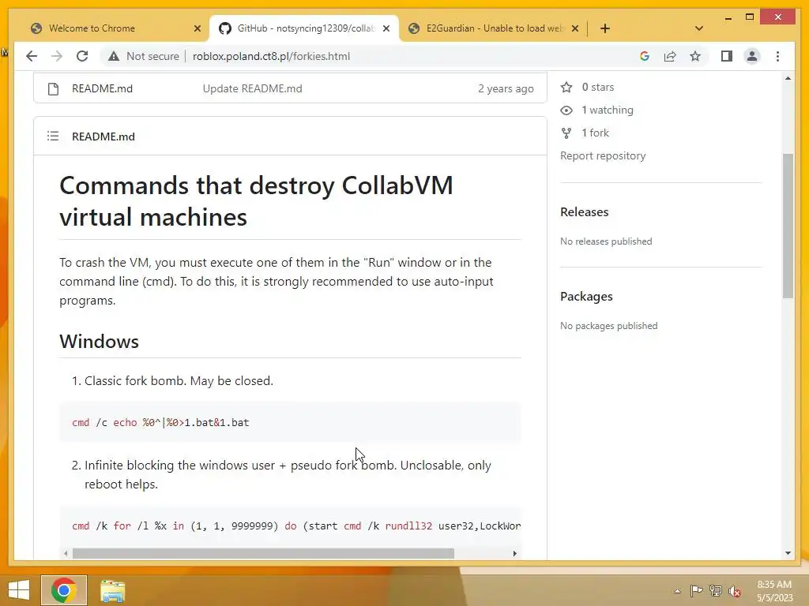This screenshot has width=809, height=606.
Task: Open the browser side panel
Action: tap(727, 56)
